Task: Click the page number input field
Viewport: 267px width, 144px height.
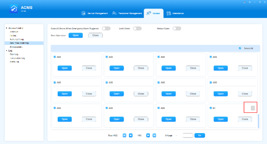Action: pos(188,135)
